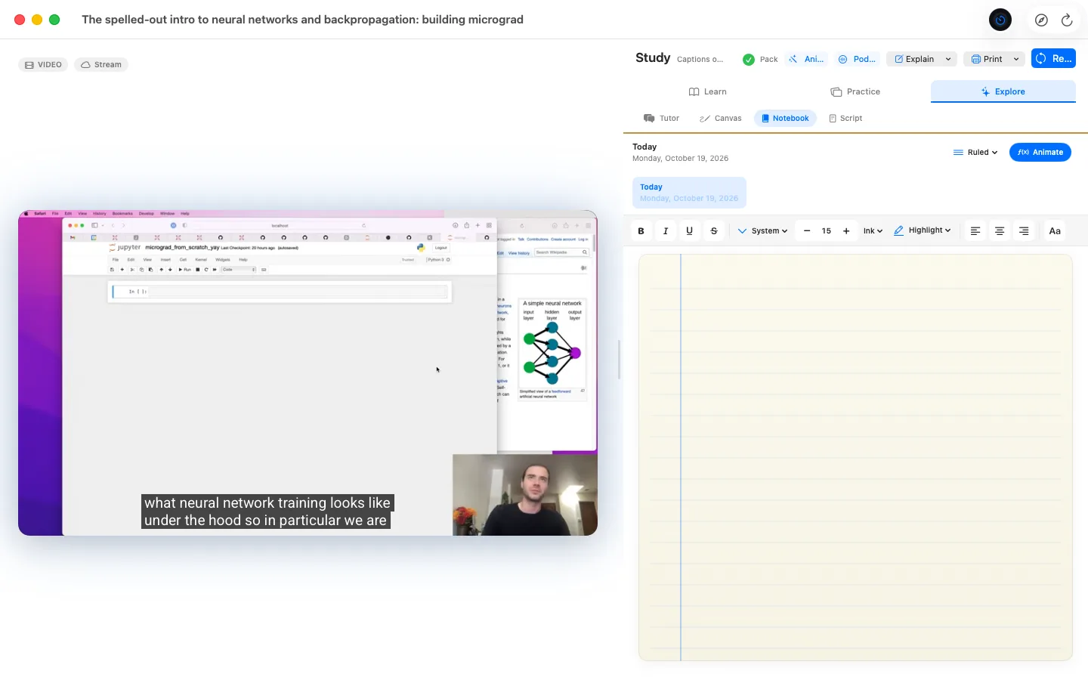Click the blue Re... button
The image size is (1088, 680).
[x=1053, y=59]
